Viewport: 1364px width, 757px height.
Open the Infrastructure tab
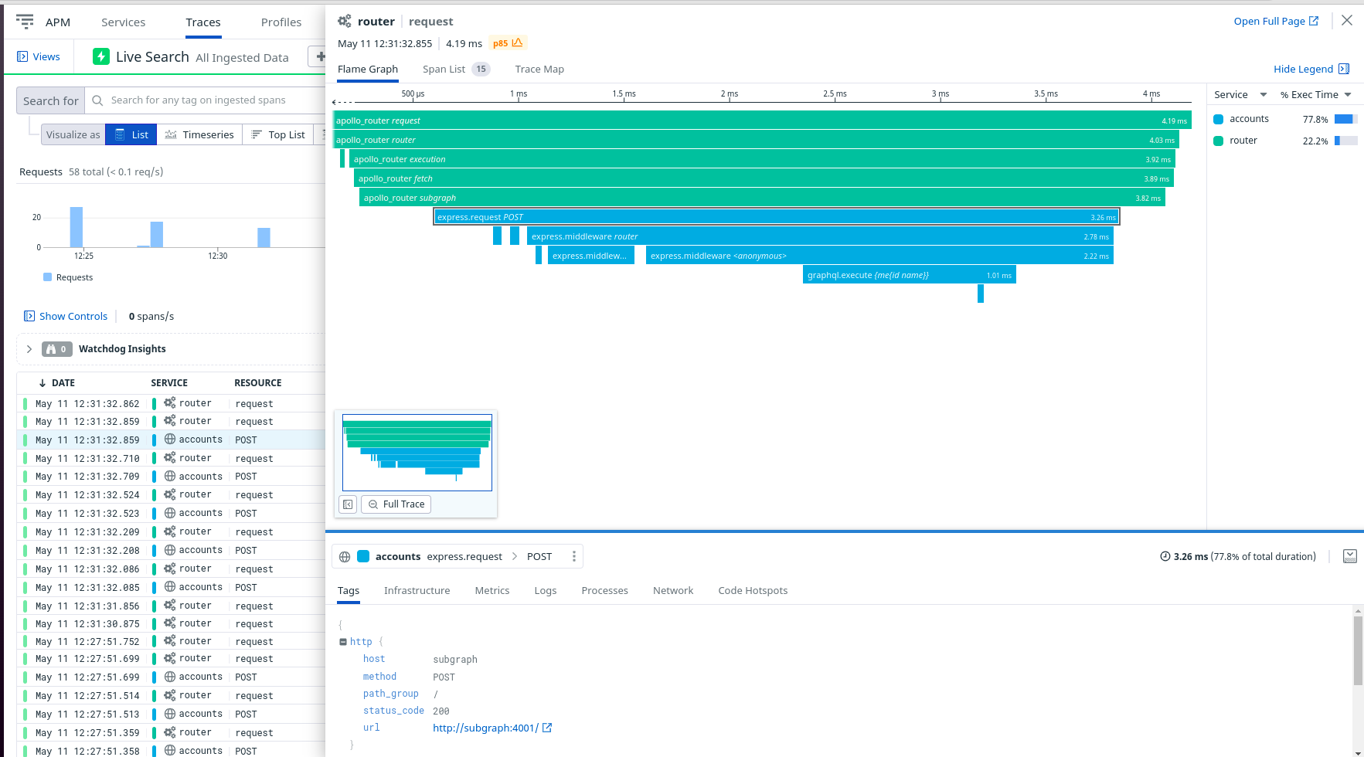pyautogui.click(x=417, y=590)
